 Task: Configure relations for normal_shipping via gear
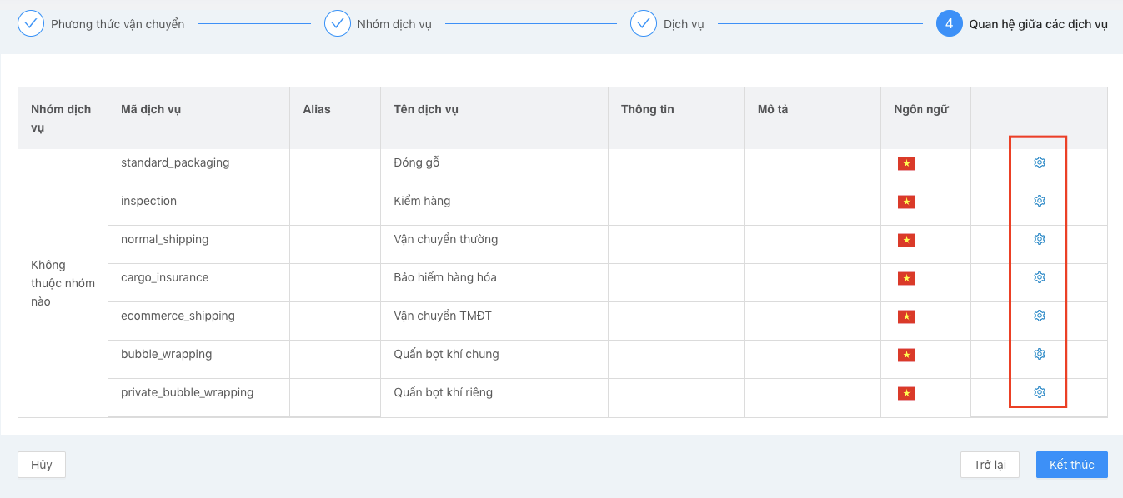[1039, 239]
